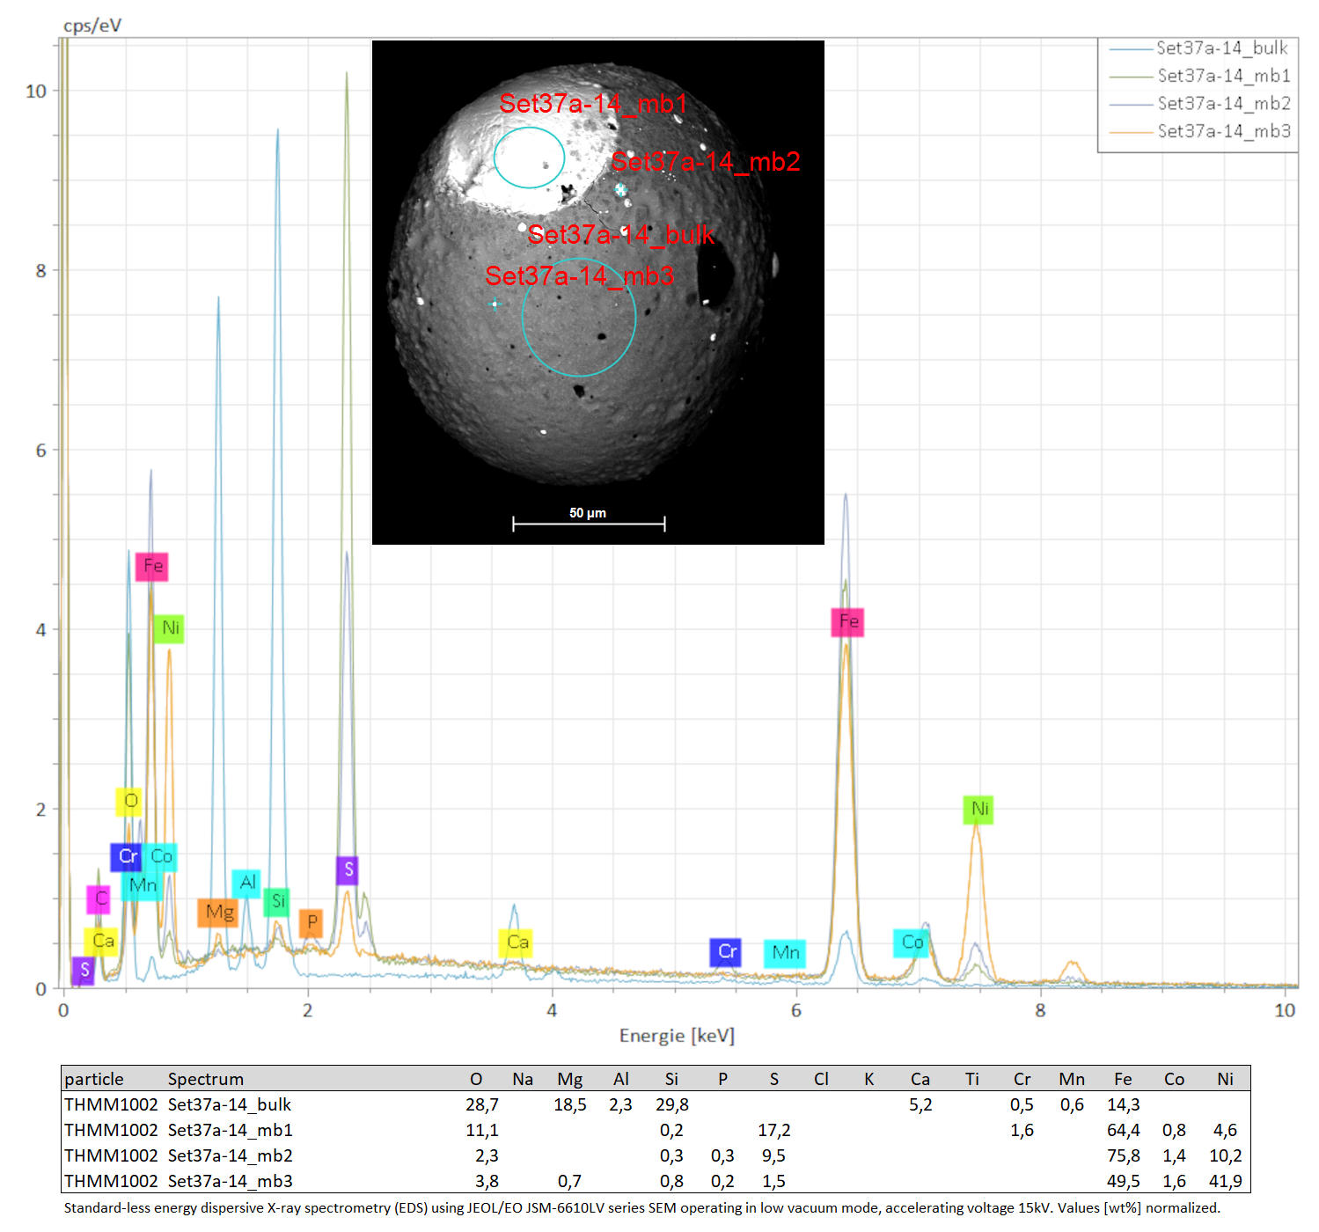Select the Fe value 64,4 in the table
1319x1232 pixels.
click(1124, 1131)
